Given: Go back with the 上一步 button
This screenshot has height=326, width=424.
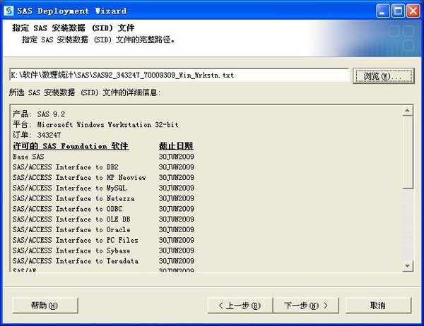Looking at the screenshot, I should click(x=240, y=306).
